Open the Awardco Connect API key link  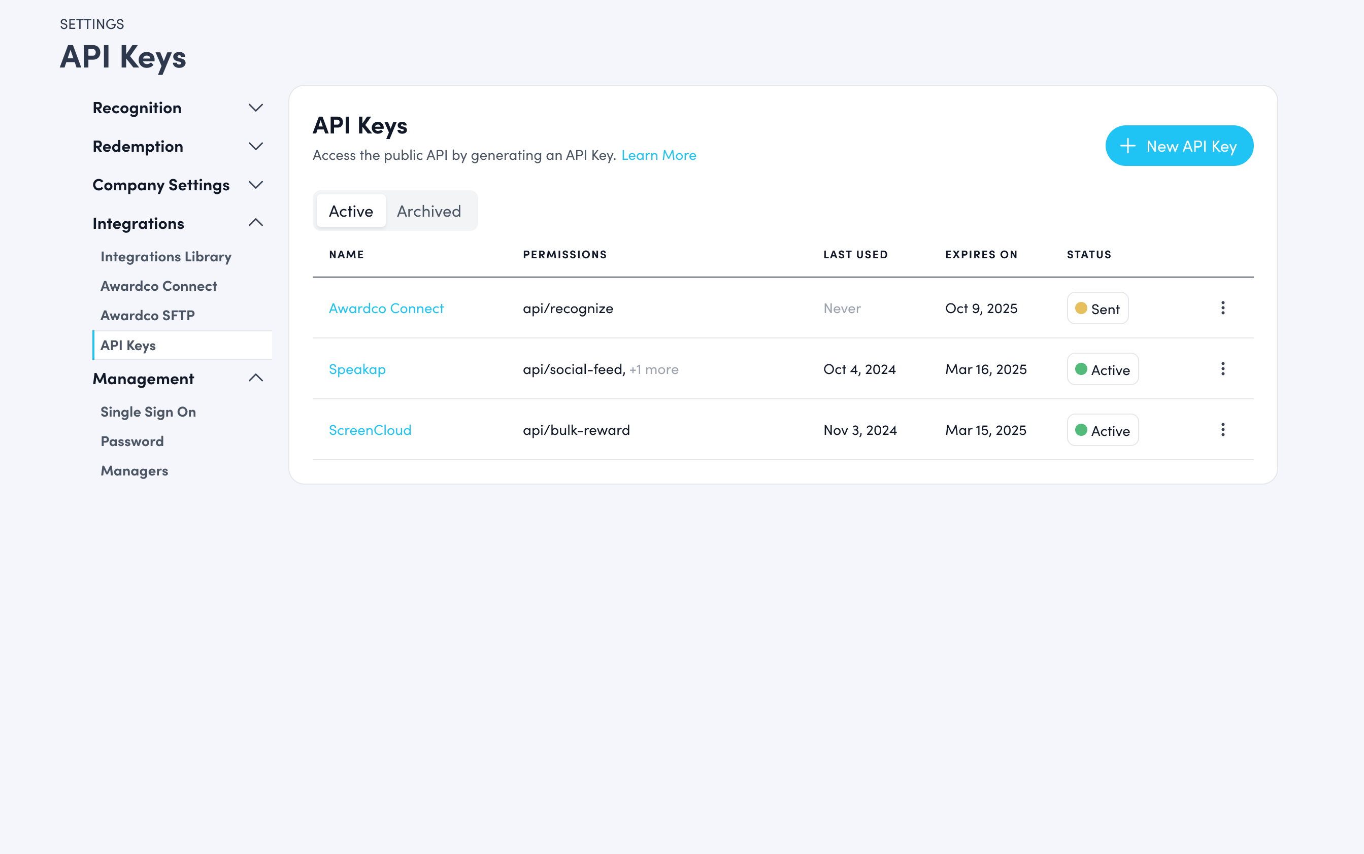tap(386, 309)
